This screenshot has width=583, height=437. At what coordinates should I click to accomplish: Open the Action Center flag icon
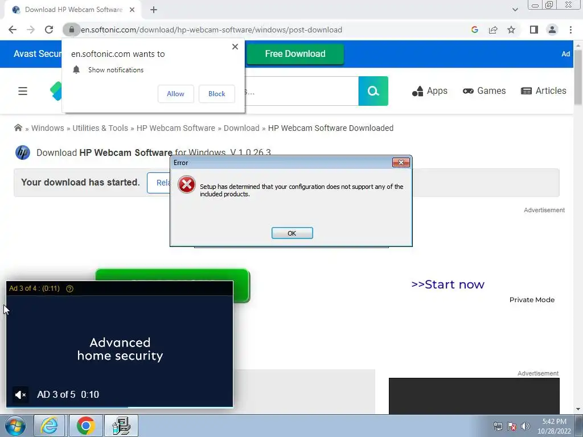coord(512,426)
